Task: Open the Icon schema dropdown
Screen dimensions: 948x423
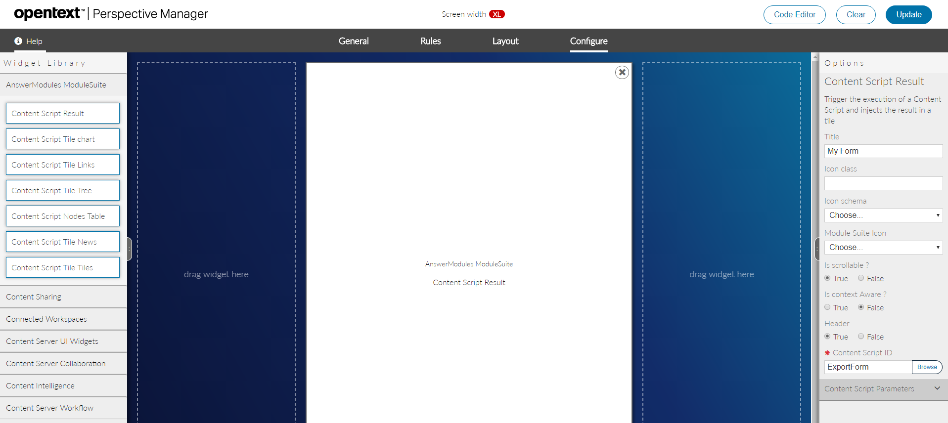Action: coord(883,215)
